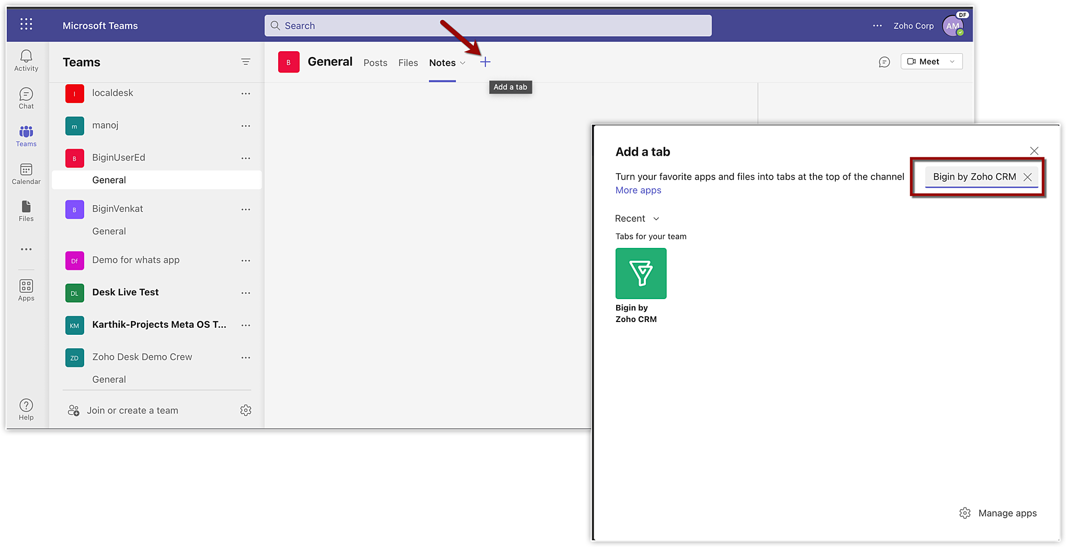
Task: Open more options for Demo for whats app
Action: (x=246, y=260)
